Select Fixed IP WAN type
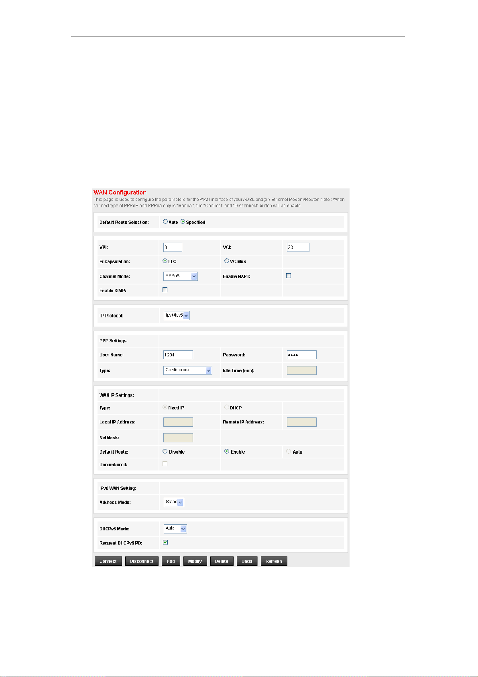Screen dimensions: 478x677 click(165, 407)
